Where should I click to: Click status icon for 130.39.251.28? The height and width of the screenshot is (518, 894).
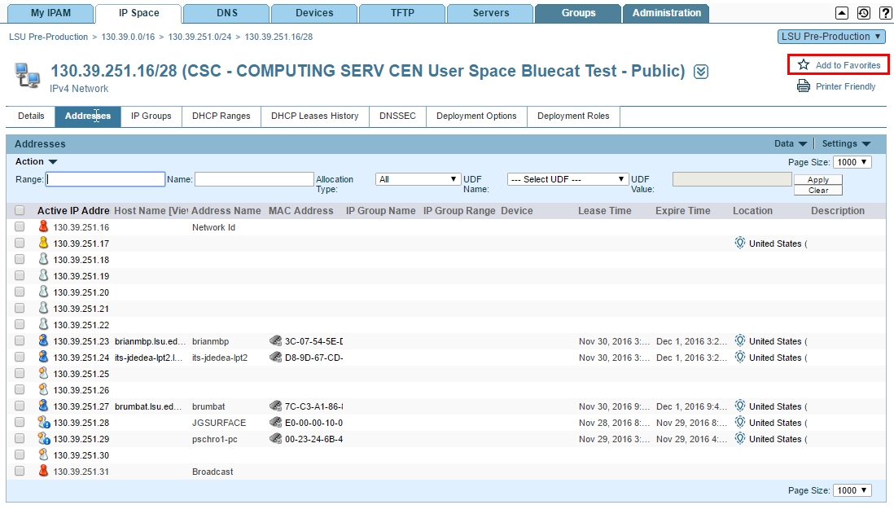(44, 422)
